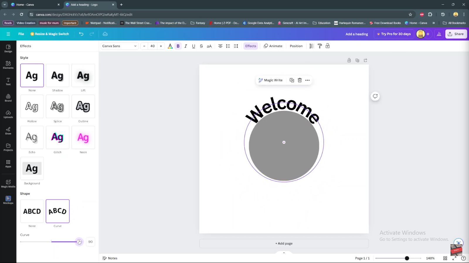Click the add page icon above canvas
The width and height of the screenshot is (469, 263).
pyautogui.click(x=366, y=60)
